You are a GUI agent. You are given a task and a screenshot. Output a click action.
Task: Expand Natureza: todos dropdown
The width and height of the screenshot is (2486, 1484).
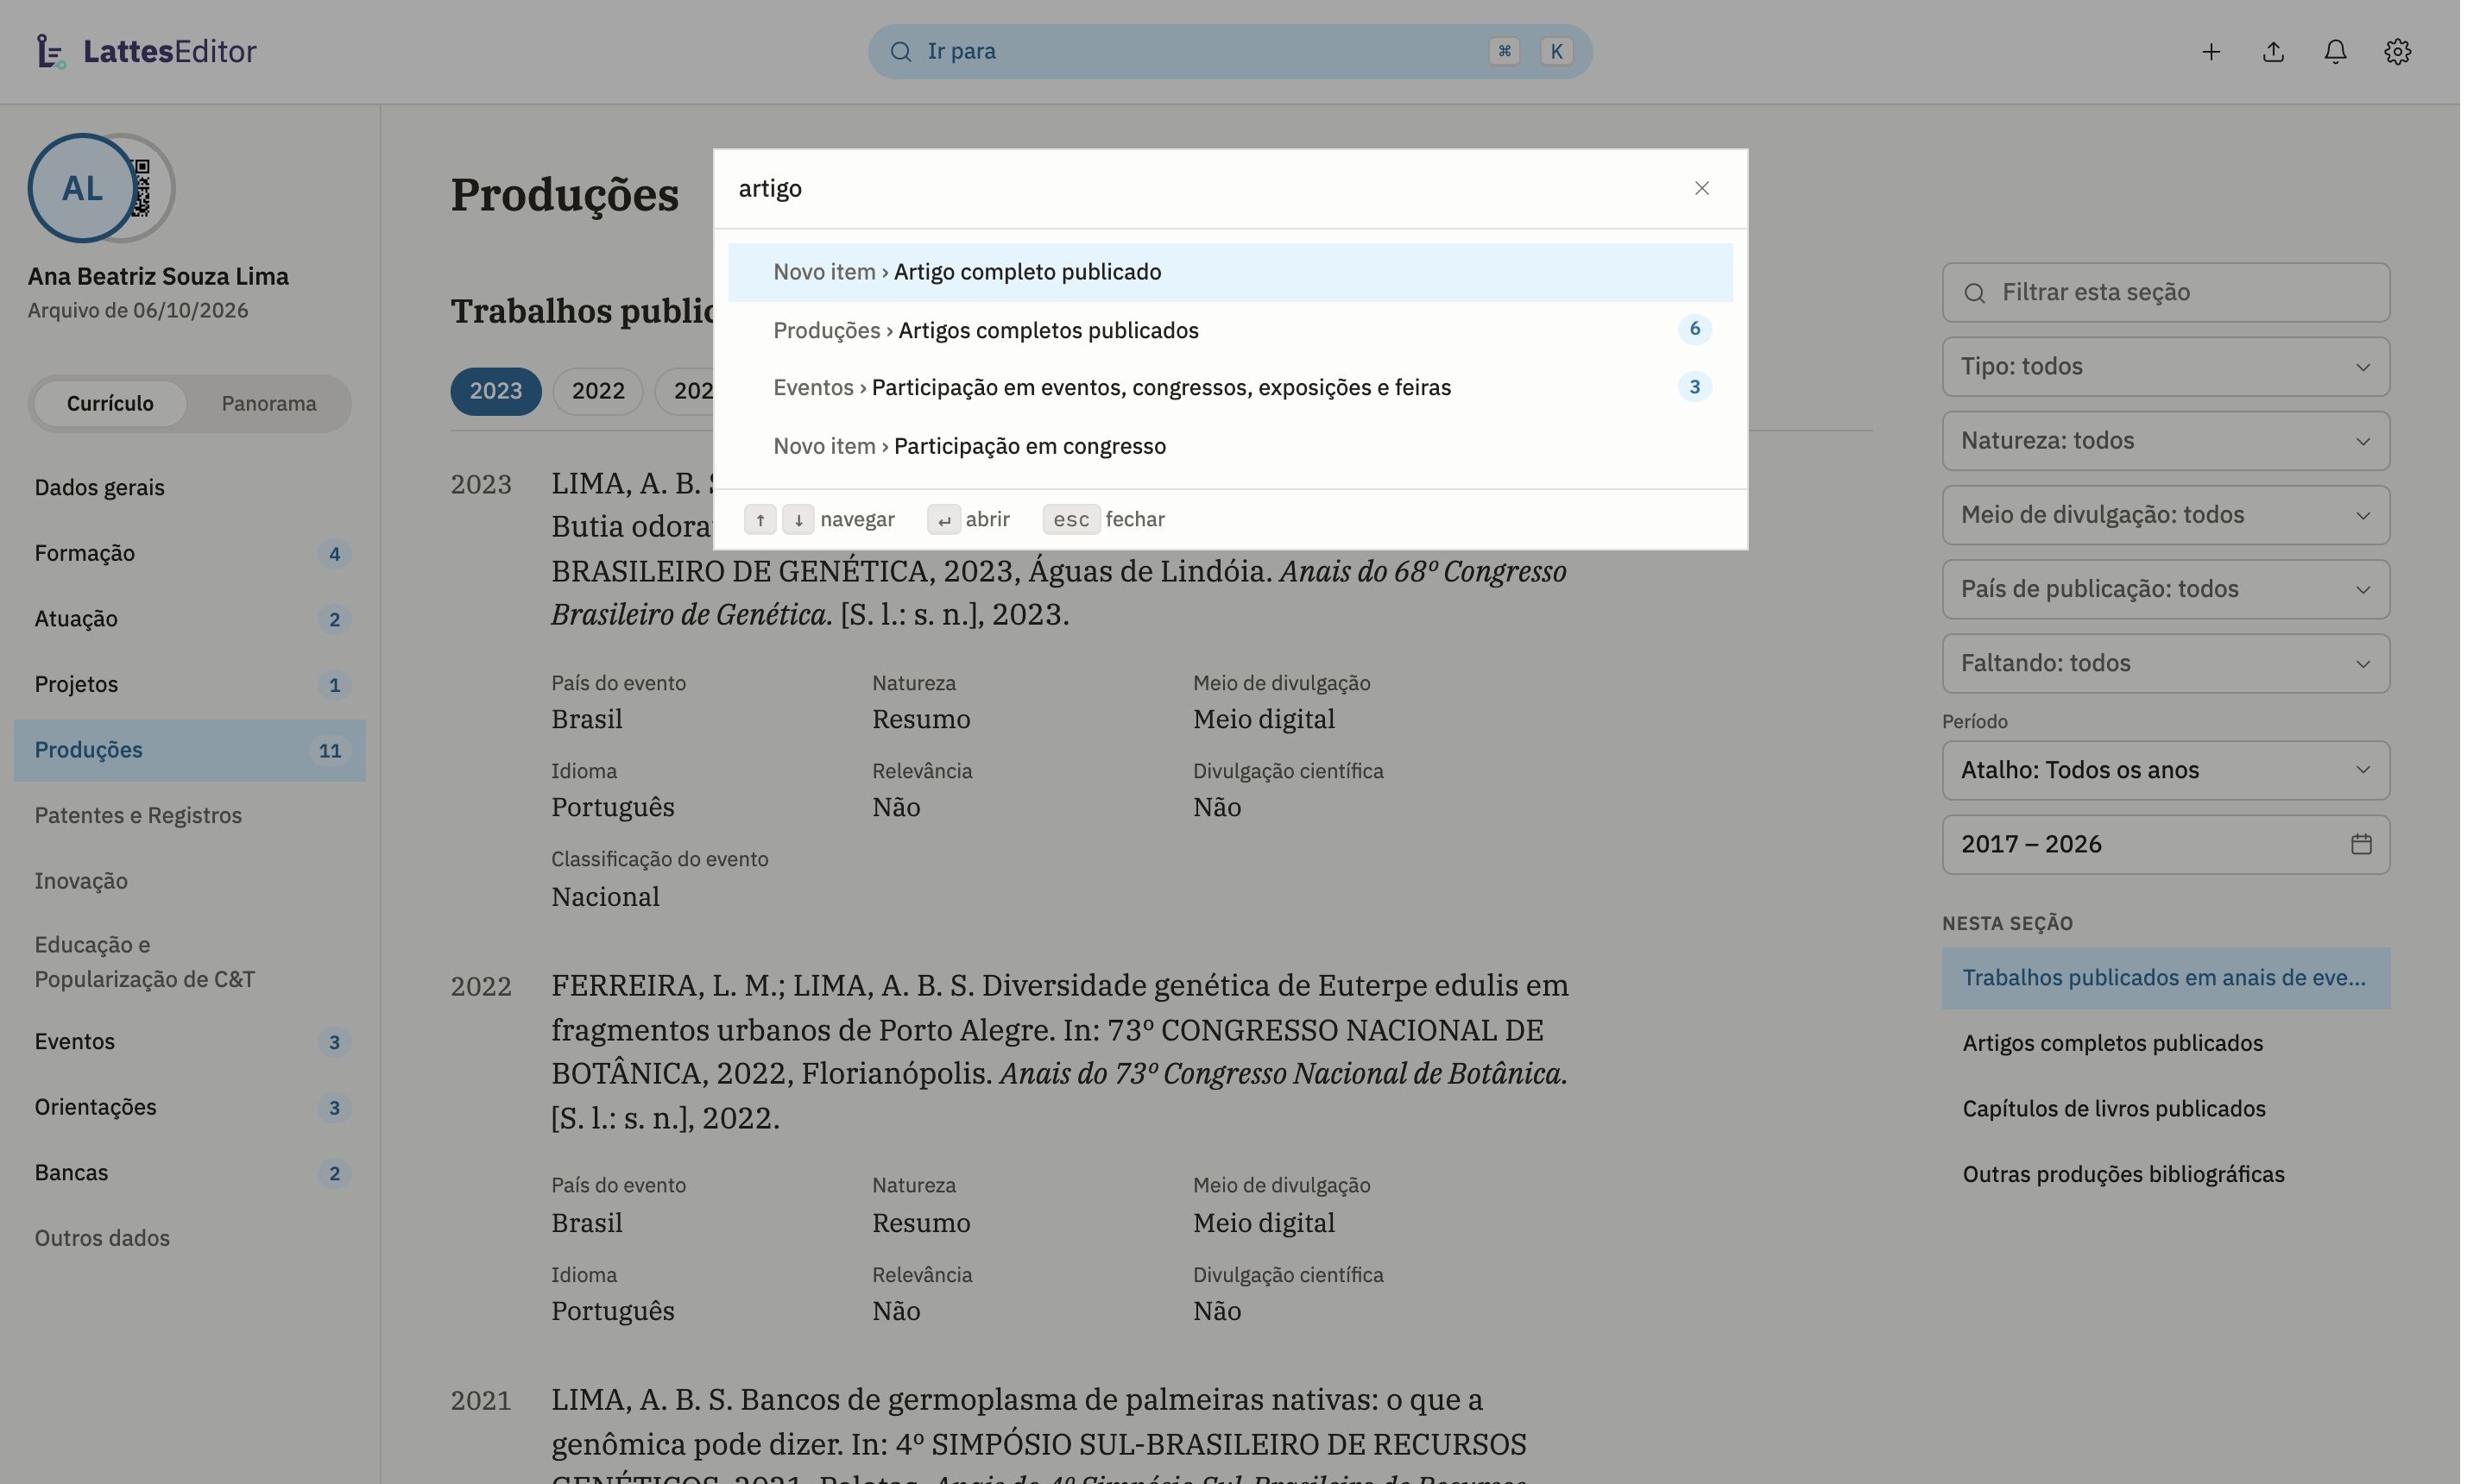2166,441
